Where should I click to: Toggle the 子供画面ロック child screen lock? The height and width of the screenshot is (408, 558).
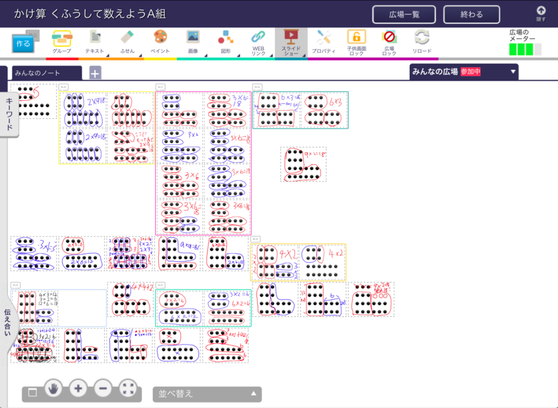356,42
